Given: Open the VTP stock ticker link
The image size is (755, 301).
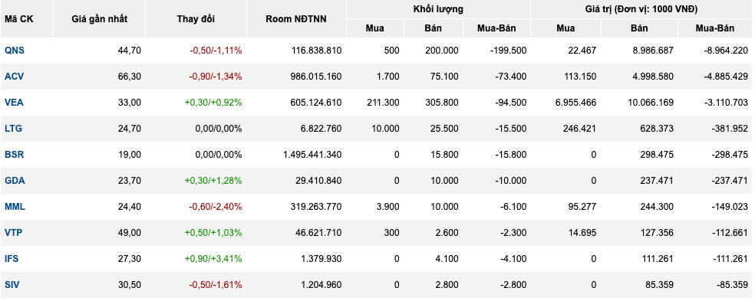Looking at the screenshot, I should [14, 232].
